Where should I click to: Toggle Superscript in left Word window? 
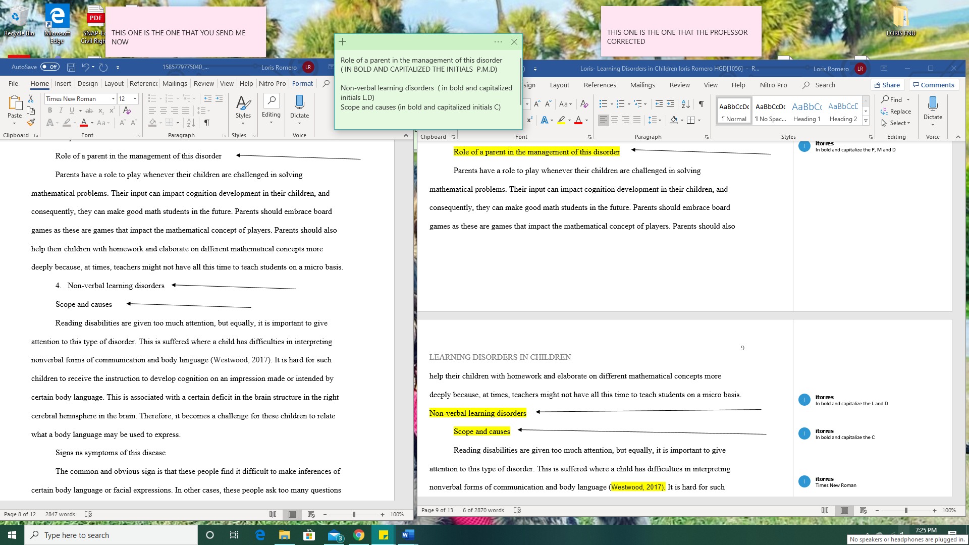coord(112,111)
